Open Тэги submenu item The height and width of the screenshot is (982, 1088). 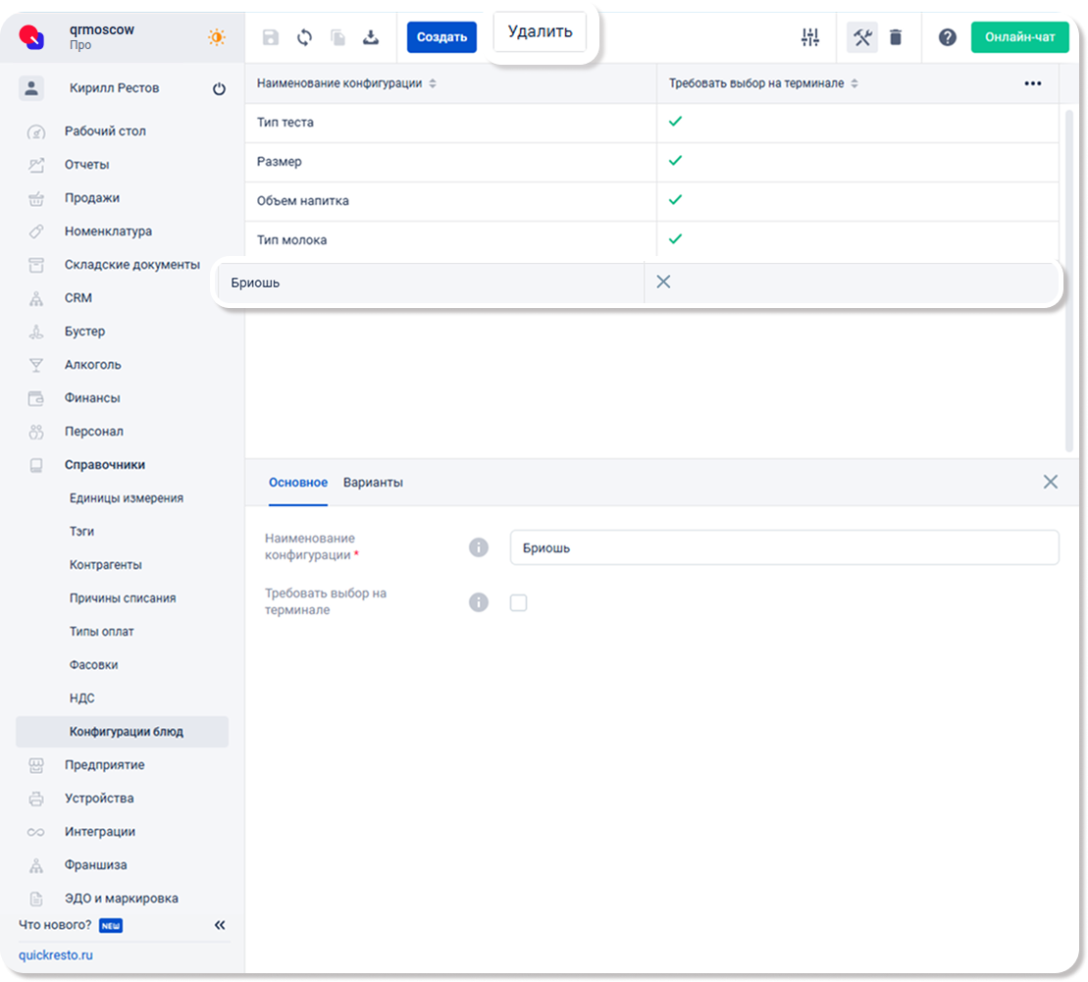[81, 531]
